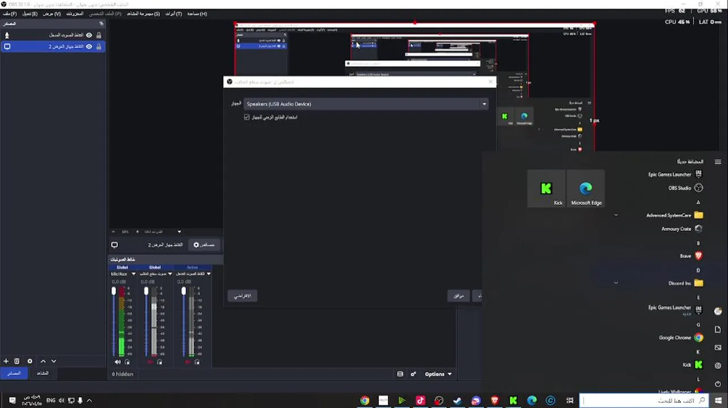This screenshot has width=728, height=408.
Task: Open TikTok app from taskbar
Action: pyautogui.click(x=420, y=401)
